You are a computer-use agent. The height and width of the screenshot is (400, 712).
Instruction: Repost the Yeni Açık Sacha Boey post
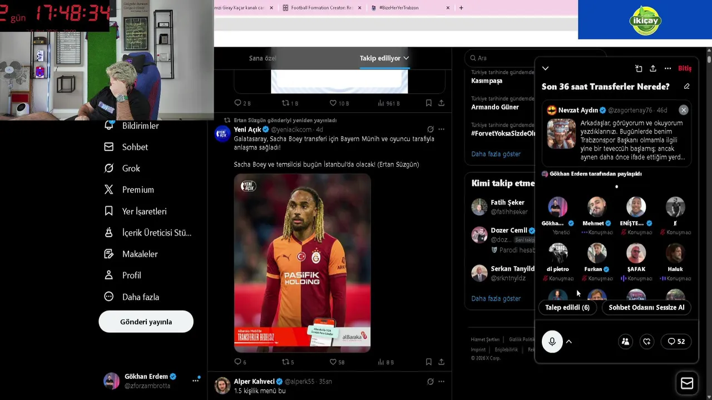click(x=288, y=362)
